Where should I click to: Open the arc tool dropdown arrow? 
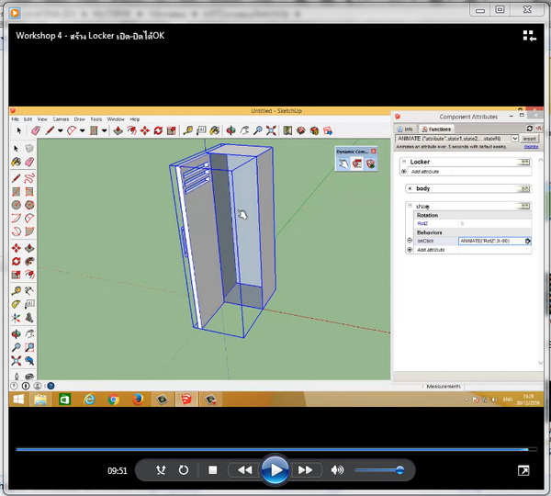coord(83,130)
